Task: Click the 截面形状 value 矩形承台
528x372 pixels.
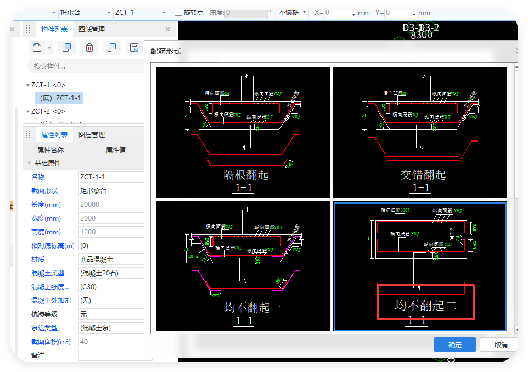Action: tap(111, 191)
